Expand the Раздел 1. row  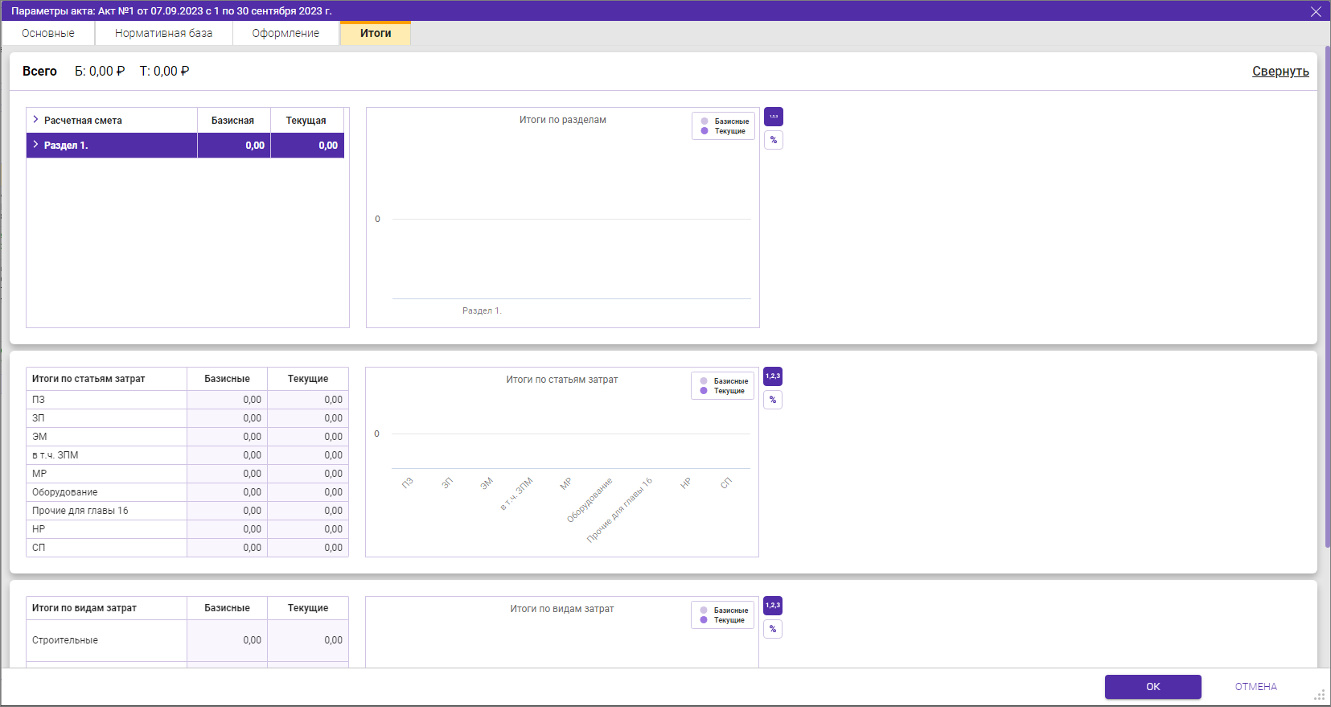click(x=35, y=145)
